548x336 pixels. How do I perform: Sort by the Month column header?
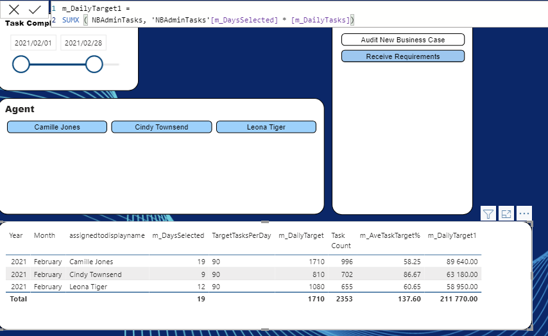pyautogui.click(x=44, y=235)
